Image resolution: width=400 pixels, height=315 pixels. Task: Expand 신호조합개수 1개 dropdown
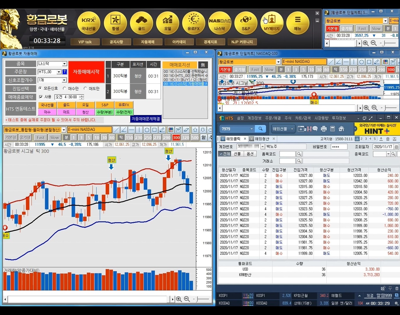64,80
